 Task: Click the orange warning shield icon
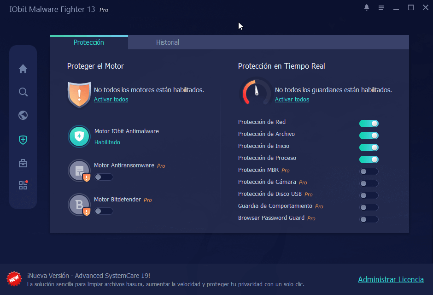pyautogui.click(x=79, y=94)
